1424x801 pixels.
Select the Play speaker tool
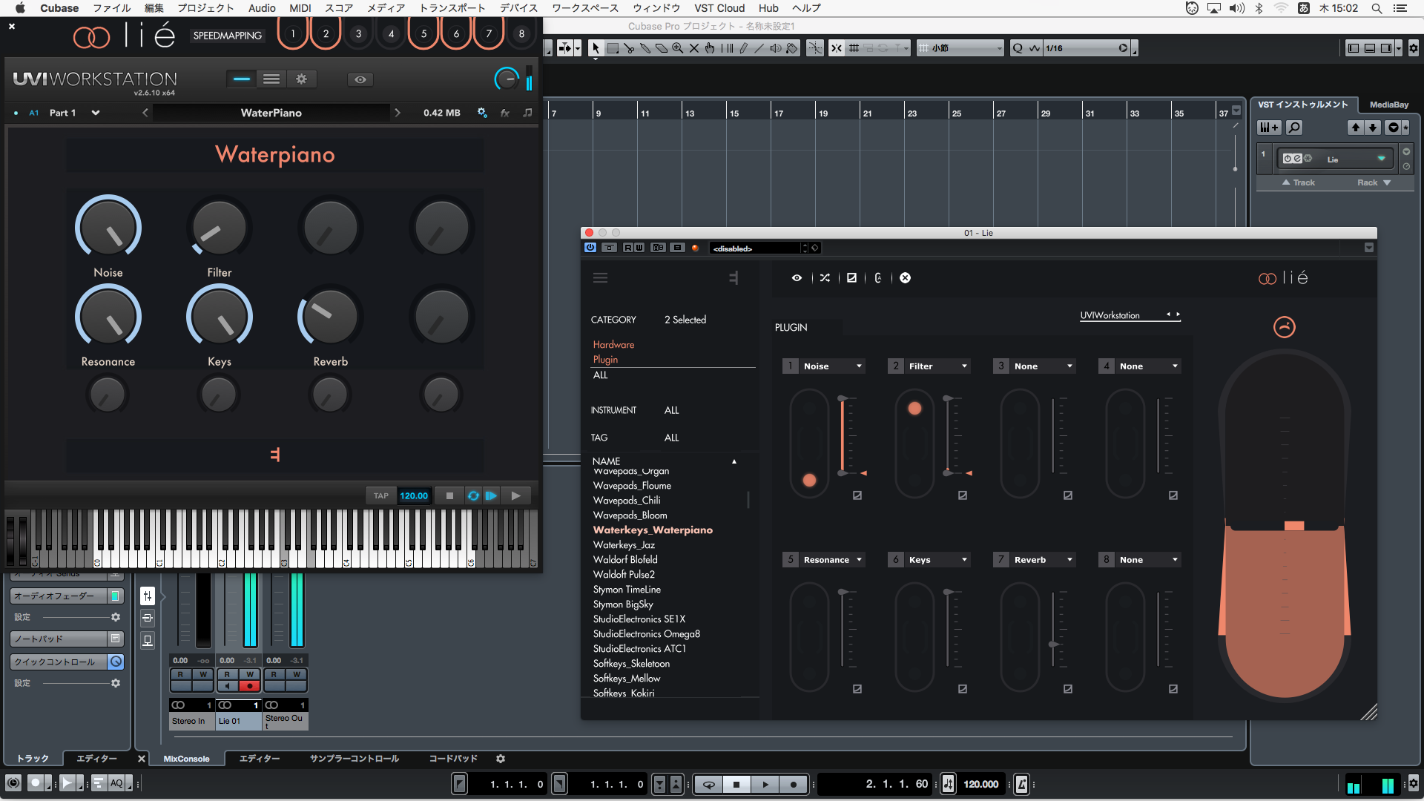(x=776, y=48)
